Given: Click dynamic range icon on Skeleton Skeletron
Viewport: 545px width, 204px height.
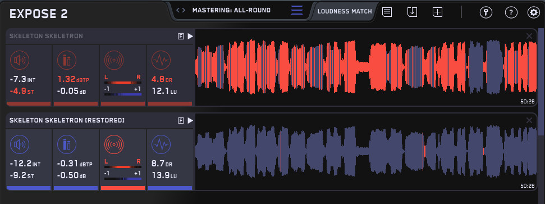Looking at the screenshot, I should click(x=161, y=61).
